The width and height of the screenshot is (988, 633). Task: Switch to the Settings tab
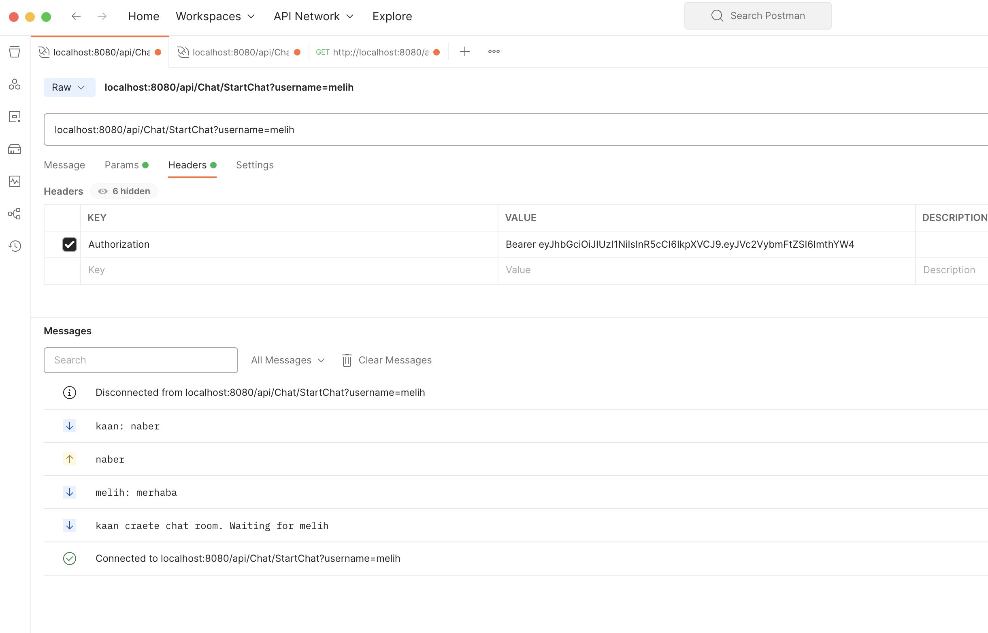pos(255,165)
